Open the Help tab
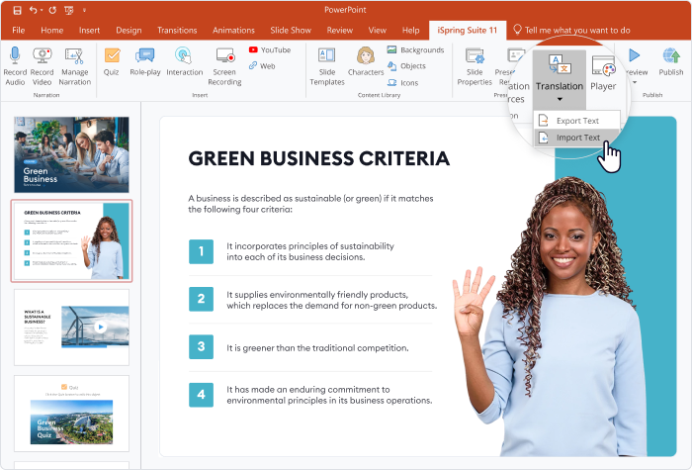The height and width of the screenshot is (470, 692). pyautogui.click(x=410, y=30)
